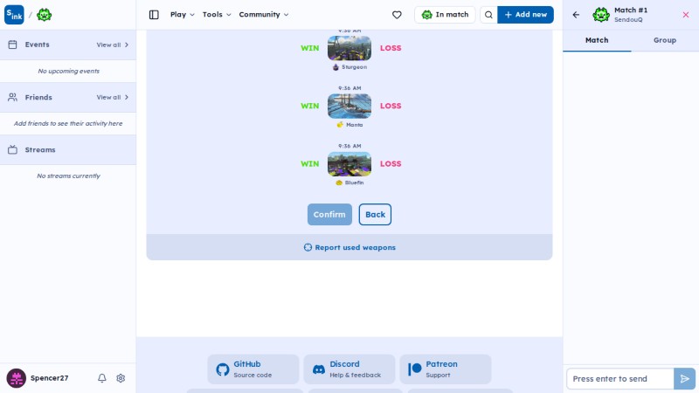
Task: Click the Streams TV icon
Action: [x=12, y=149]
